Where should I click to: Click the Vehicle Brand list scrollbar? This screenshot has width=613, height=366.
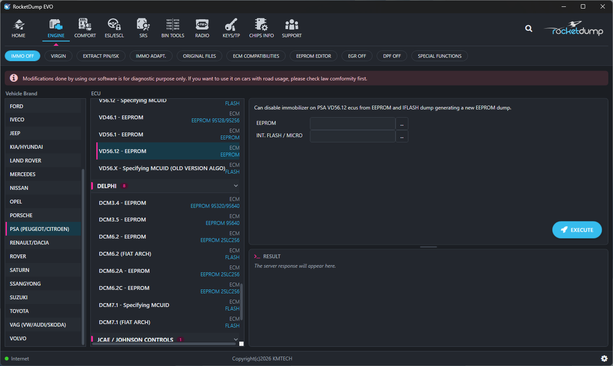coord(83,257)
